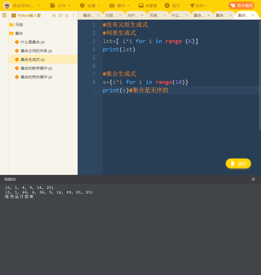261x275 pixels.
Task: Click the code line print(lst)
Action: [119, 49]
